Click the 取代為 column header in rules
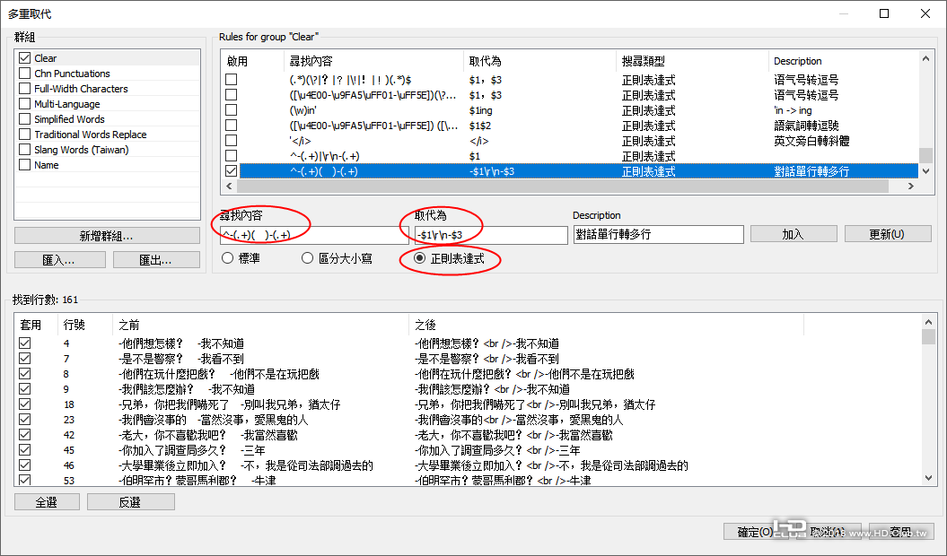947x556 pixels. click(x=540, y=61)
